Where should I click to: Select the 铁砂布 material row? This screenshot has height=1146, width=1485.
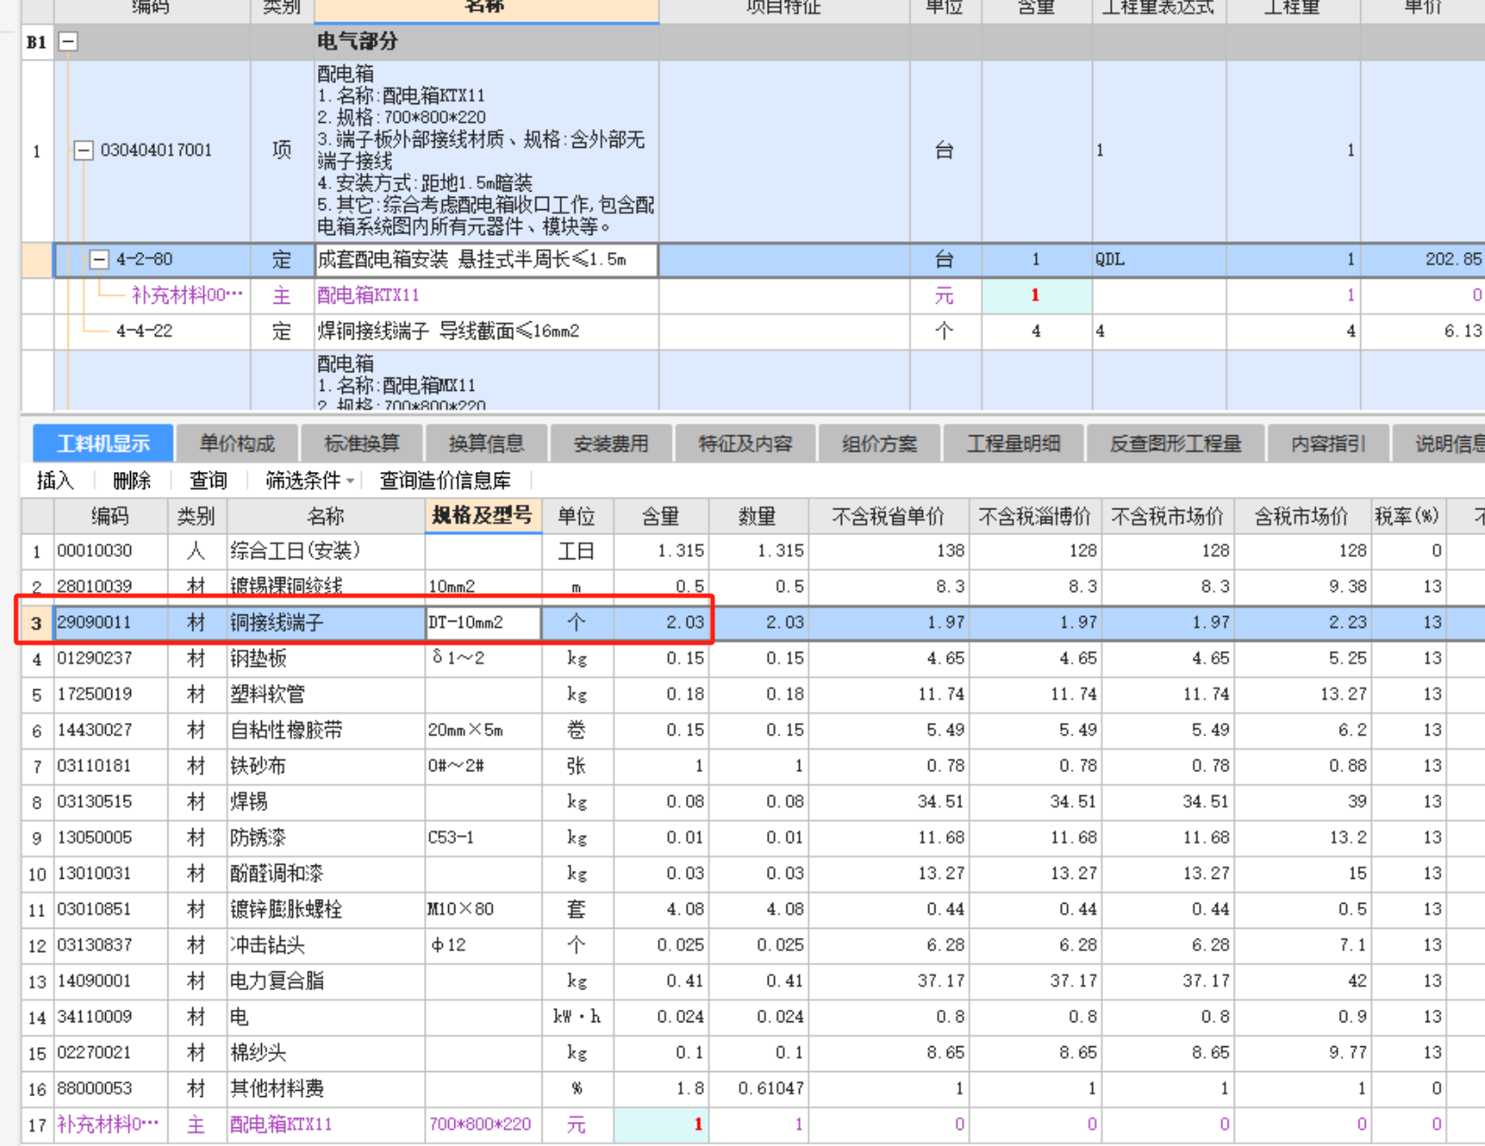pyautogui.click(x=753, y=766)
